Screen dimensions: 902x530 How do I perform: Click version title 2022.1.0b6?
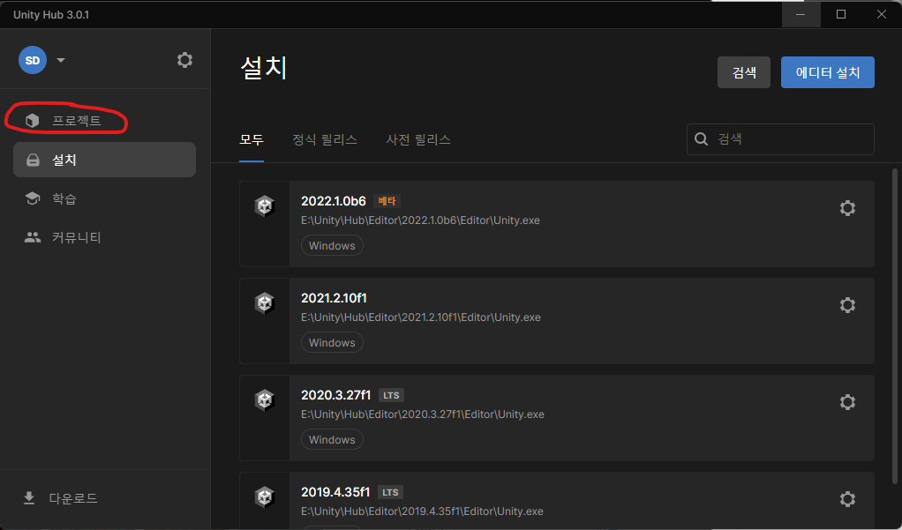[334, 201]
